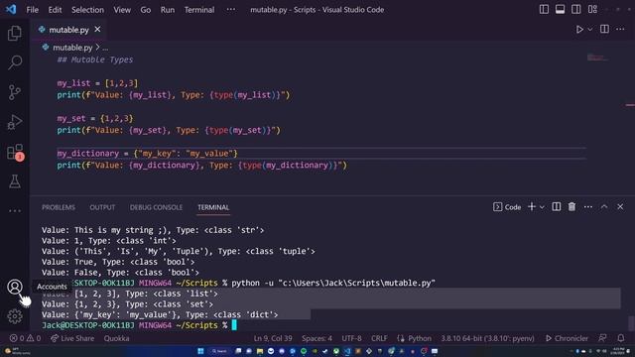The image size is (635, 357).
Task: Open the File menu
Action: pos(32,10)
